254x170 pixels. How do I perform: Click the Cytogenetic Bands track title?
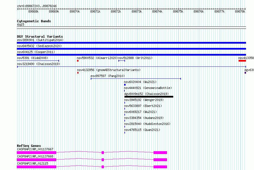[x=34, y=21]
